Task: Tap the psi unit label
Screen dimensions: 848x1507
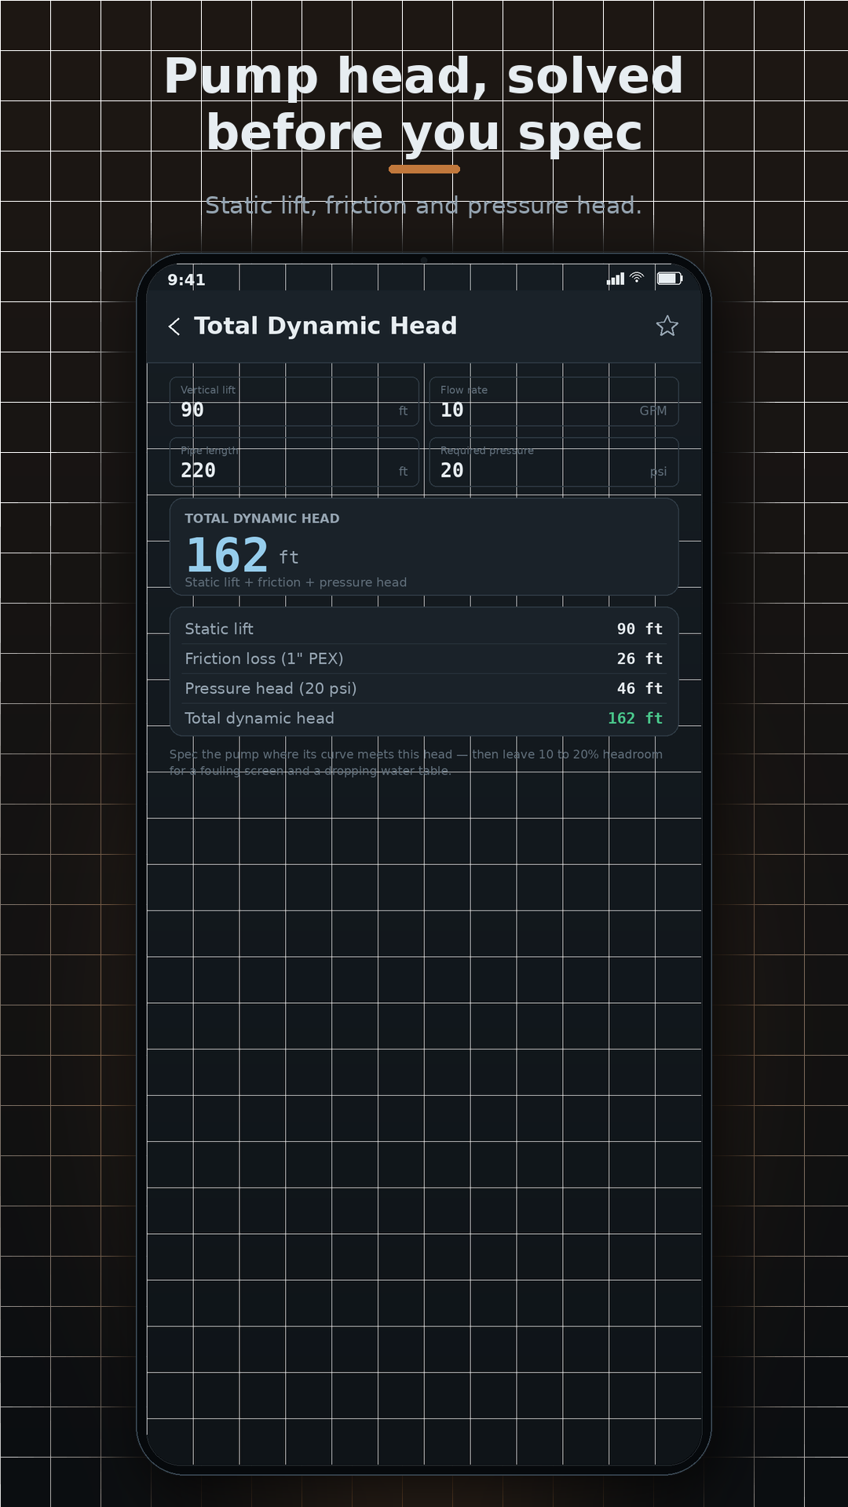Action: point(658,471)
